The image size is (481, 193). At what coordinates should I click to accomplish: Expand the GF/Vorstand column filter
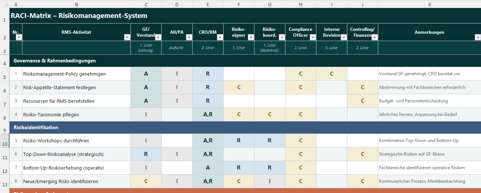(x=158, y=37)
